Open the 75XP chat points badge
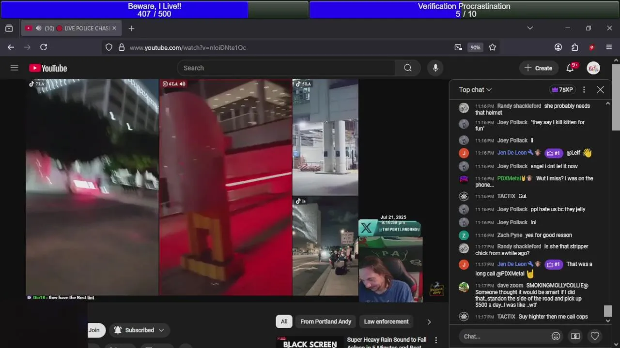The height and width of the screenshot is (348, 620). coord(562,90)
